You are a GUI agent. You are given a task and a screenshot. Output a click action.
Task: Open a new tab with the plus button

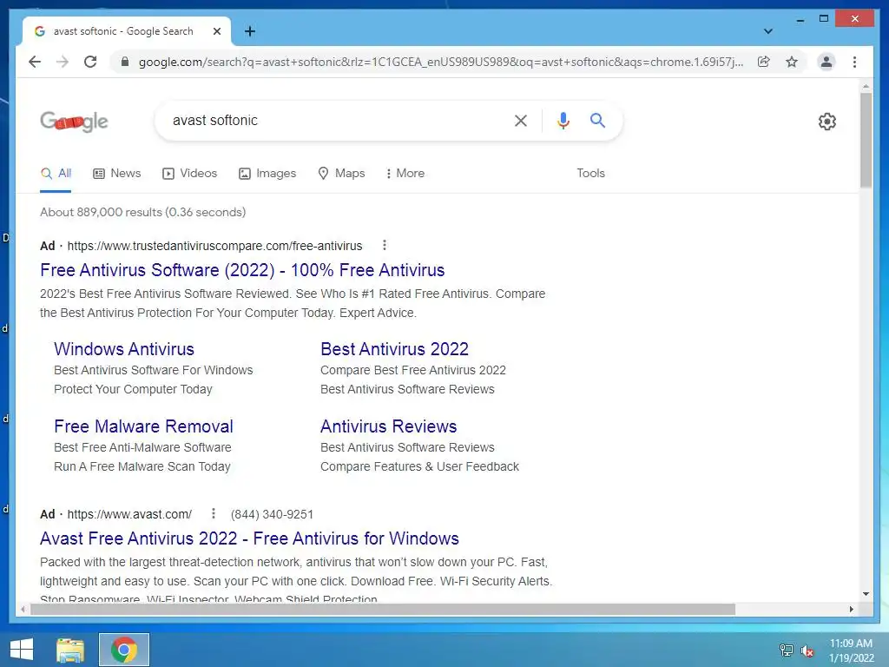[x=250, y=31]
